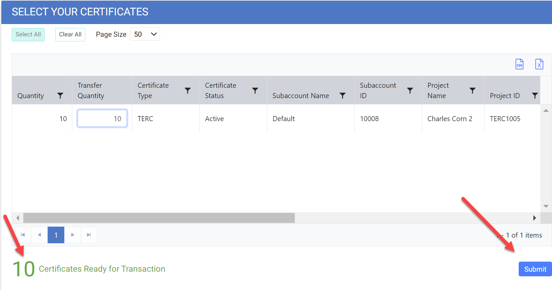Expand the Page Size dropdown
This screenshot has width=552, height=290.
(x=145, y=34)
